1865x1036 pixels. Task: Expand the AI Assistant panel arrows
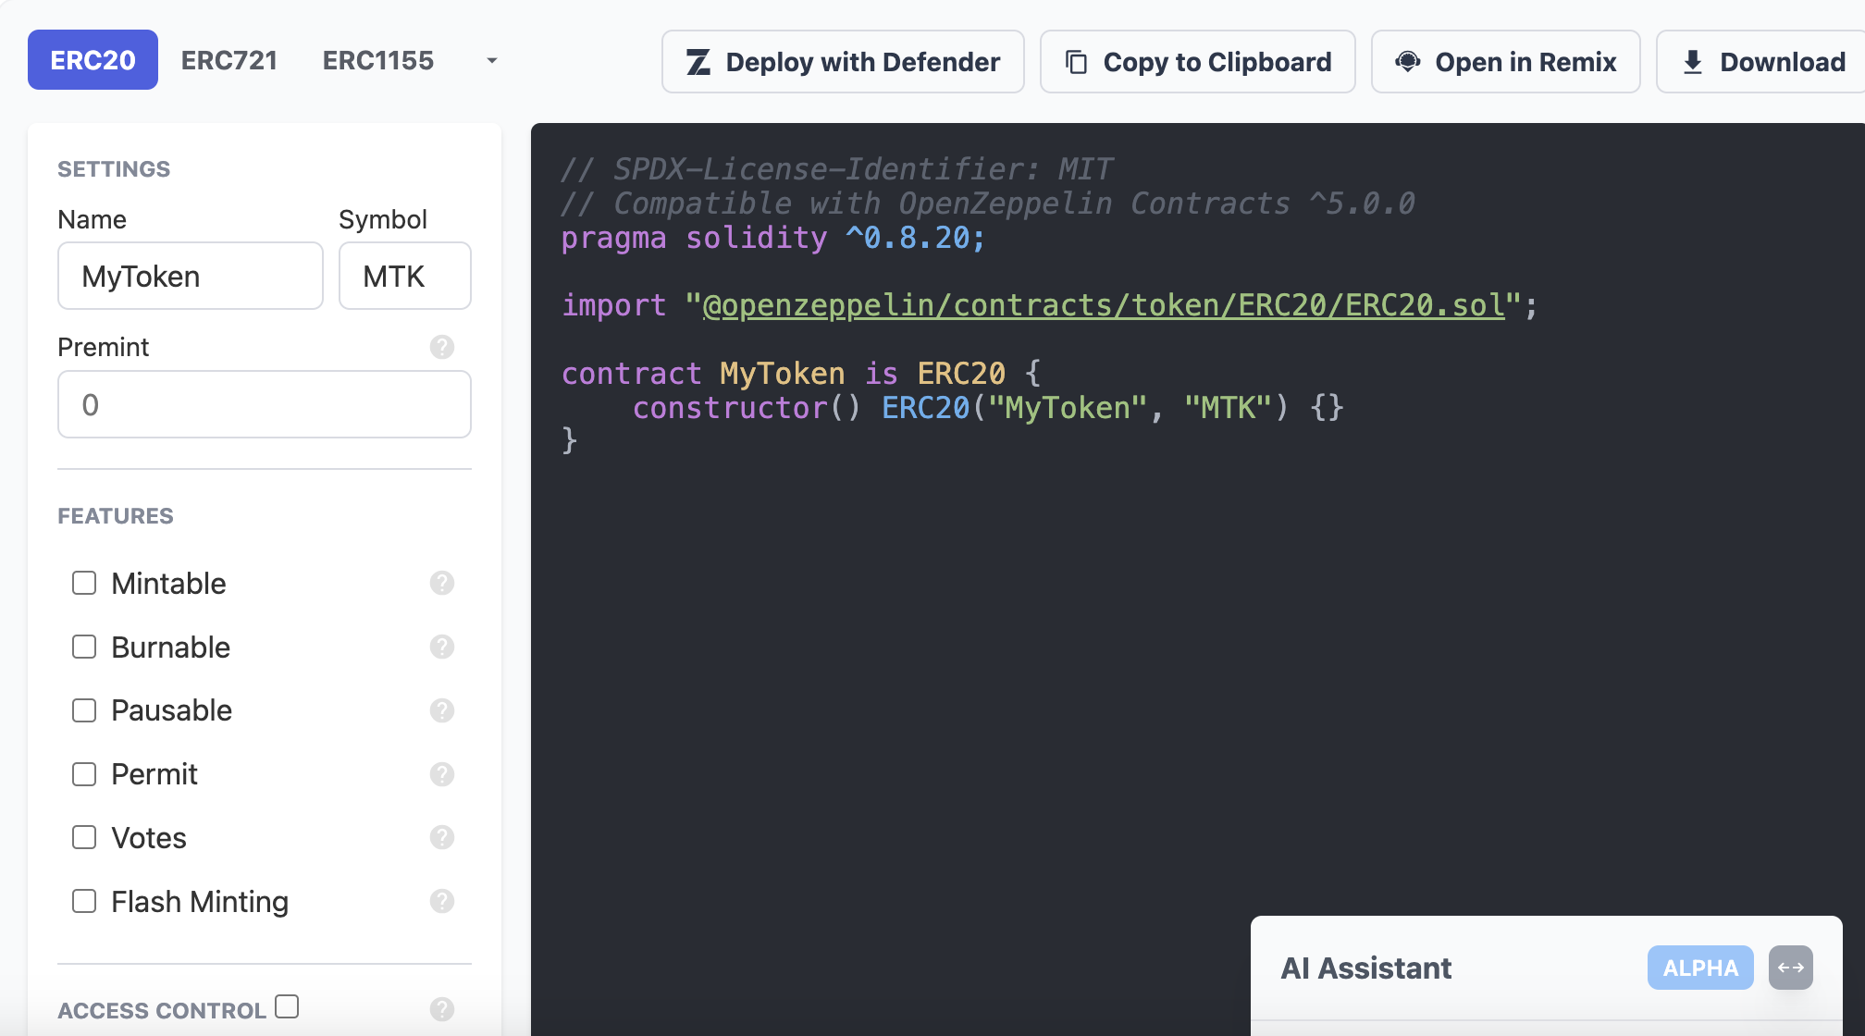tap(1790, 968)
